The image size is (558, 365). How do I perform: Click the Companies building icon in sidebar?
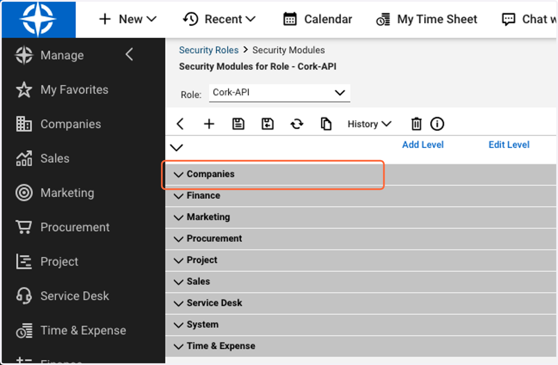tap(24, 124)
